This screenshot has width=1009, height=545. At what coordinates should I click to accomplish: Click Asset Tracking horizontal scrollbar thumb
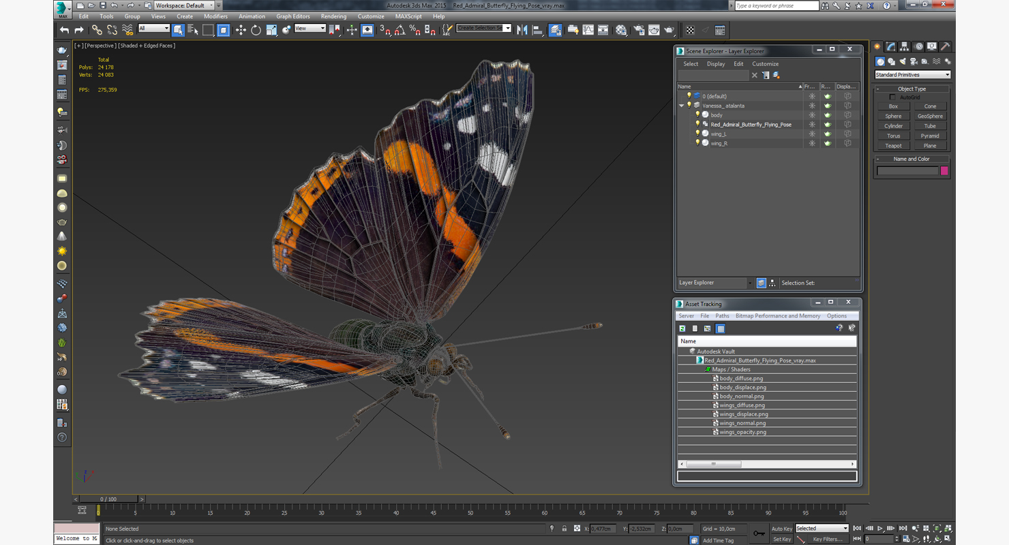pyautogui.click(x=713, y=464)
